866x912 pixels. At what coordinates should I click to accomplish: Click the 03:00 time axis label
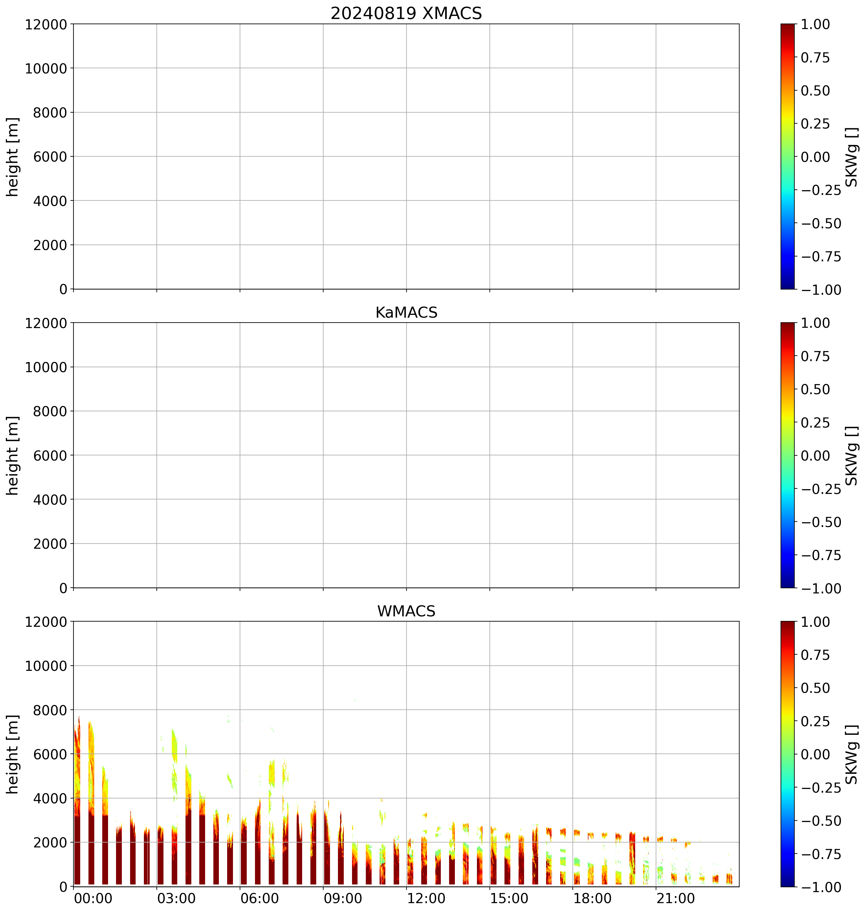point(176,899)
